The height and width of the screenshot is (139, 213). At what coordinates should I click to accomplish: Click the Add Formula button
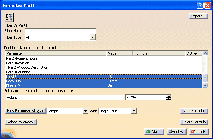click(194, 111)
